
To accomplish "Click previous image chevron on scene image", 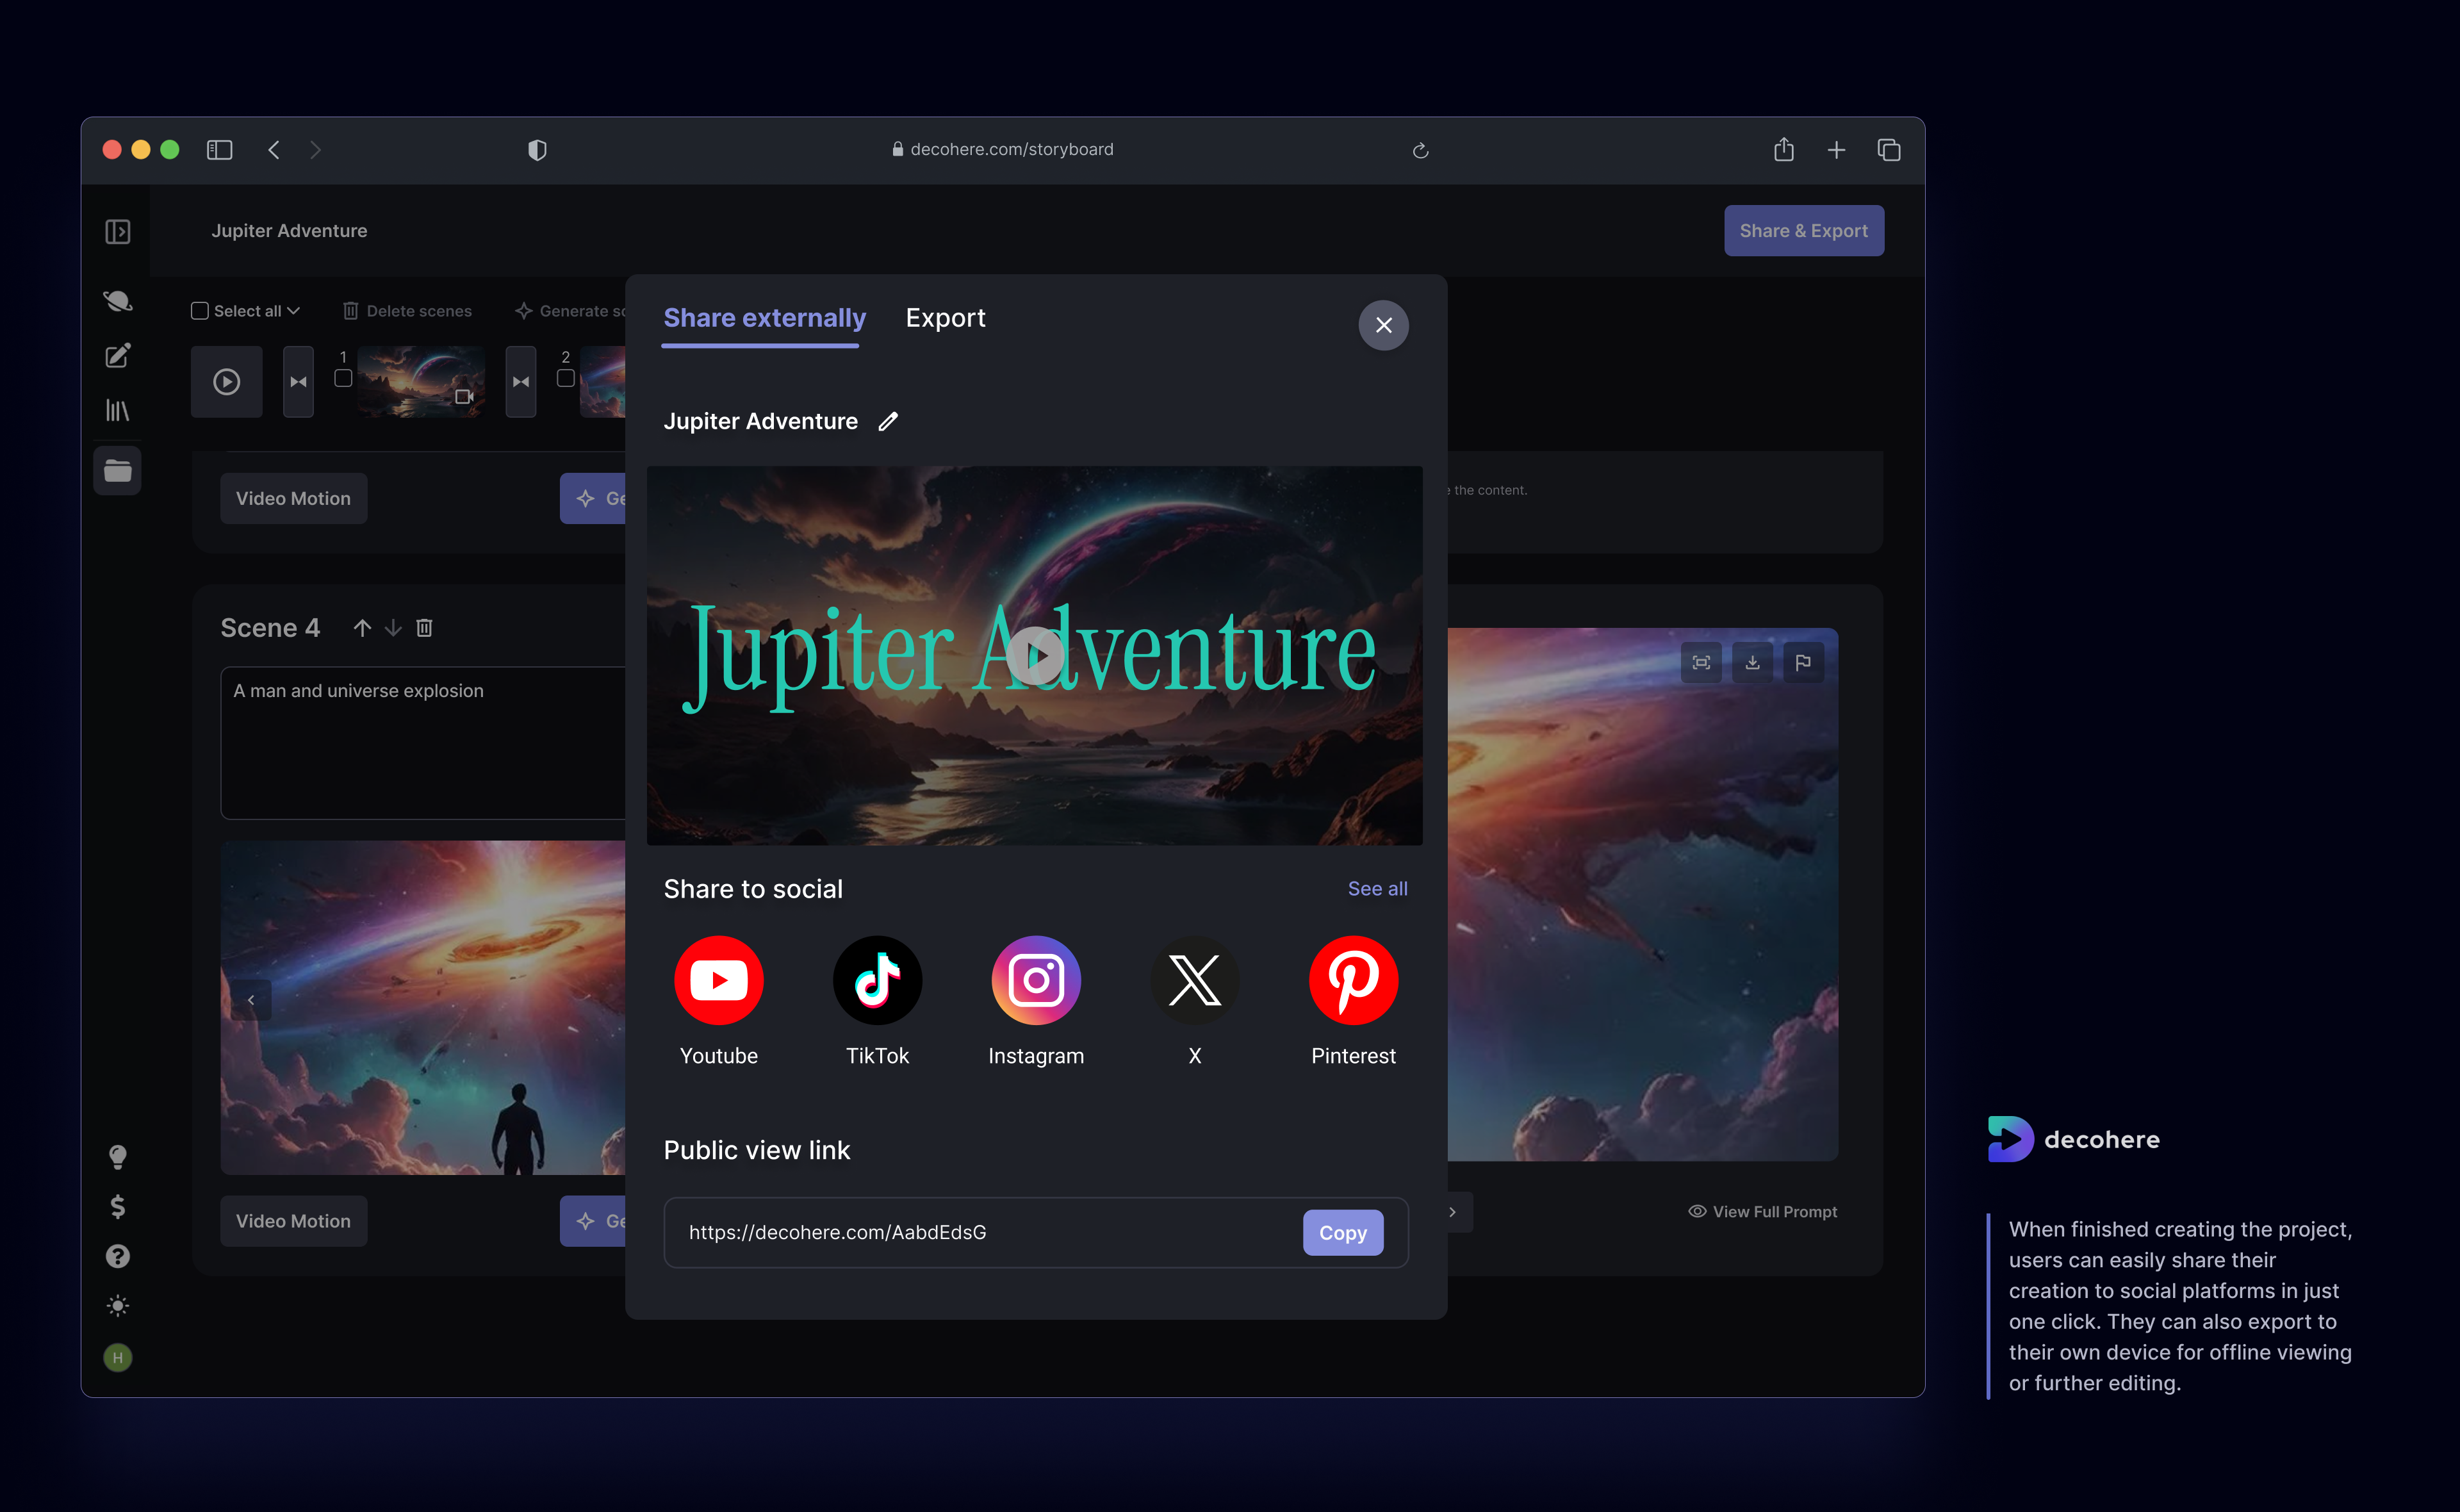I will pyautogui.click(x=251, y=1000).
